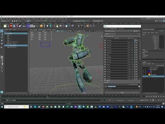
Task: Select the lower highlighted Outliner row
Action: pyautogui.click(x=16, y=45)
